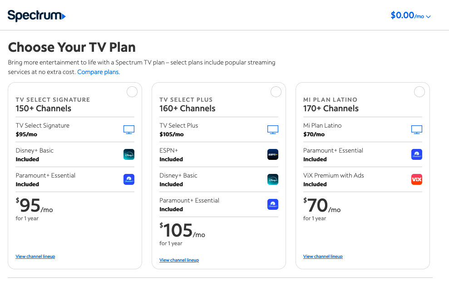Click the Disney+ icon in TV Select Plus card
449x282 pixels.
(x=272, y=179)
